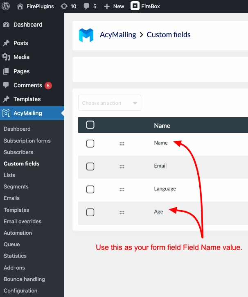Open Queue submenu

pos(12,244)
